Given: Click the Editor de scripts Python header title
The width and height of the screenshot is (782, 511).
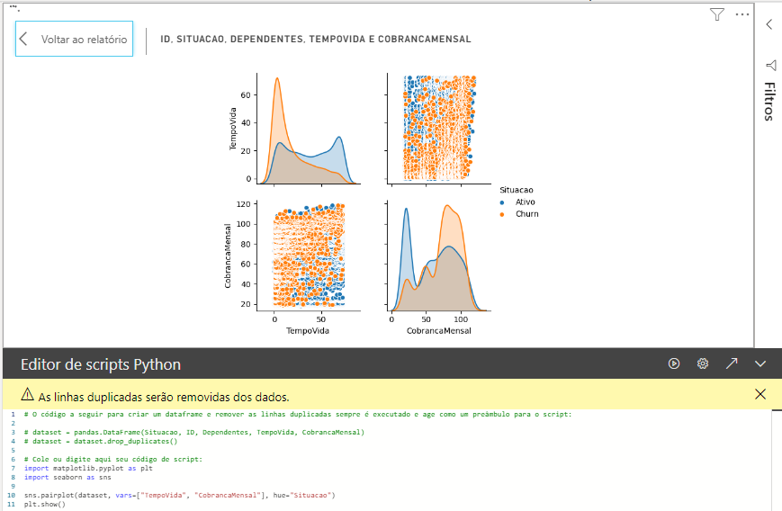Looking at the screenshot, I should pos(101,364).
